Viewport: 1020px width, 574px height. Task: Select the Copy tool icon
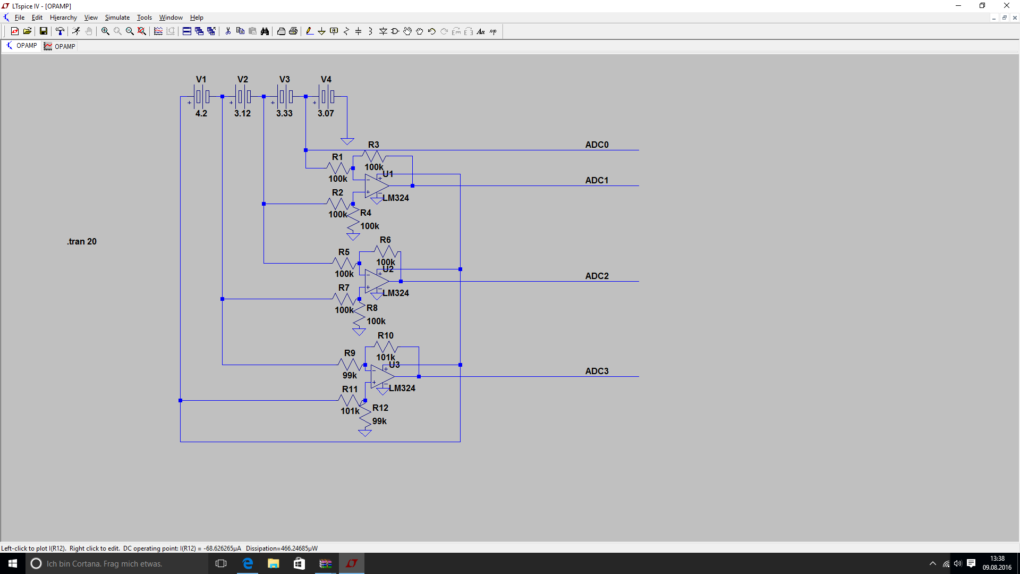pyautogui.click(x=240, y=31)
